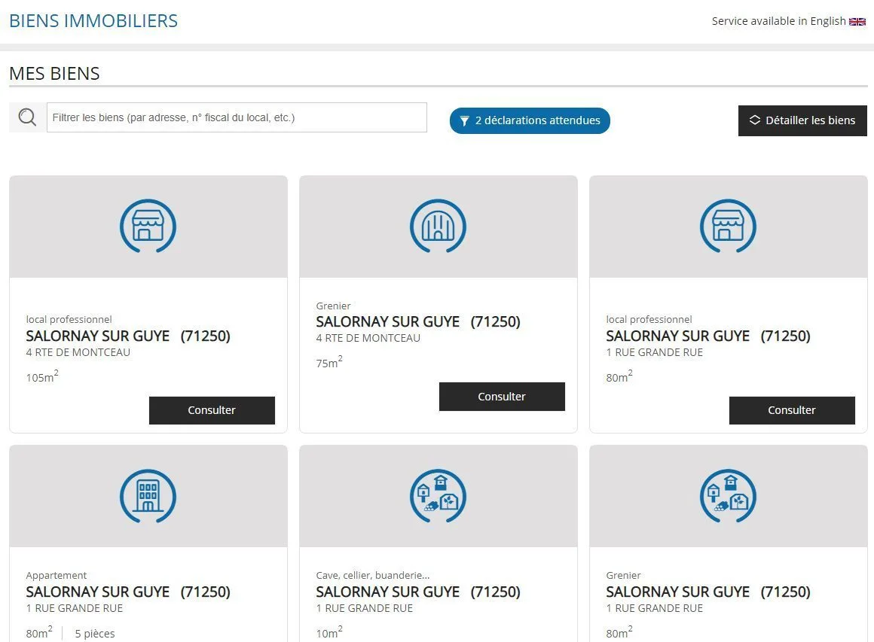
Task: Click the Grenier barn icon for 75m² property
Action: point(438,226)
